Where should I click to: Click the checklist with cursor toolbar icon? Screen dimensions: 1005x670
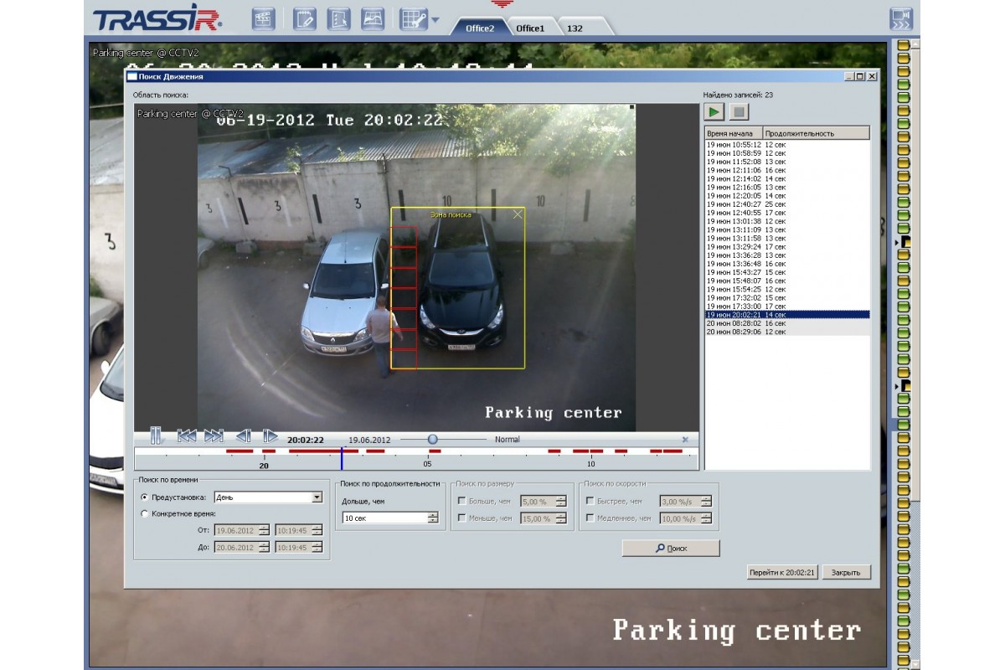(338, 18)
